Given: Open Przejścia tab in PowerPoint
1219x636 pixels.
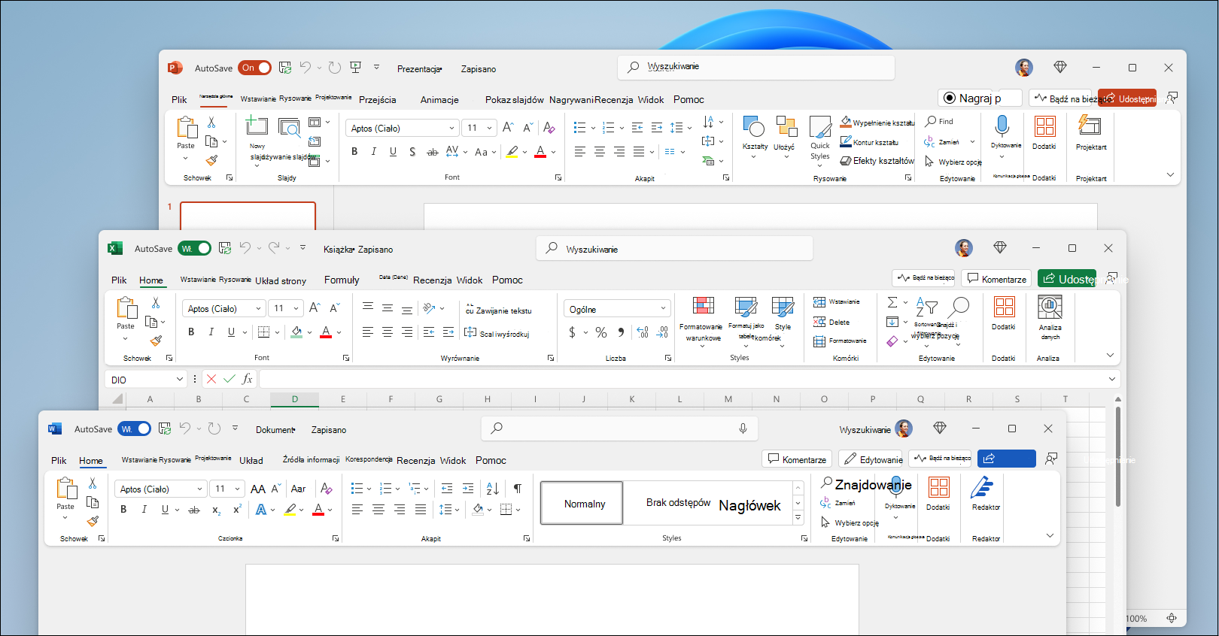Looking at the screenshot, I should tap(378, 99).
